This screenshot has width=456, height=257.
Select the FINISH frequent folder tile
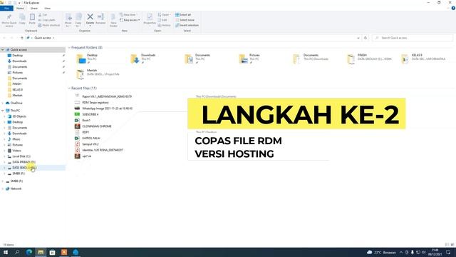[x=369, y=59]
